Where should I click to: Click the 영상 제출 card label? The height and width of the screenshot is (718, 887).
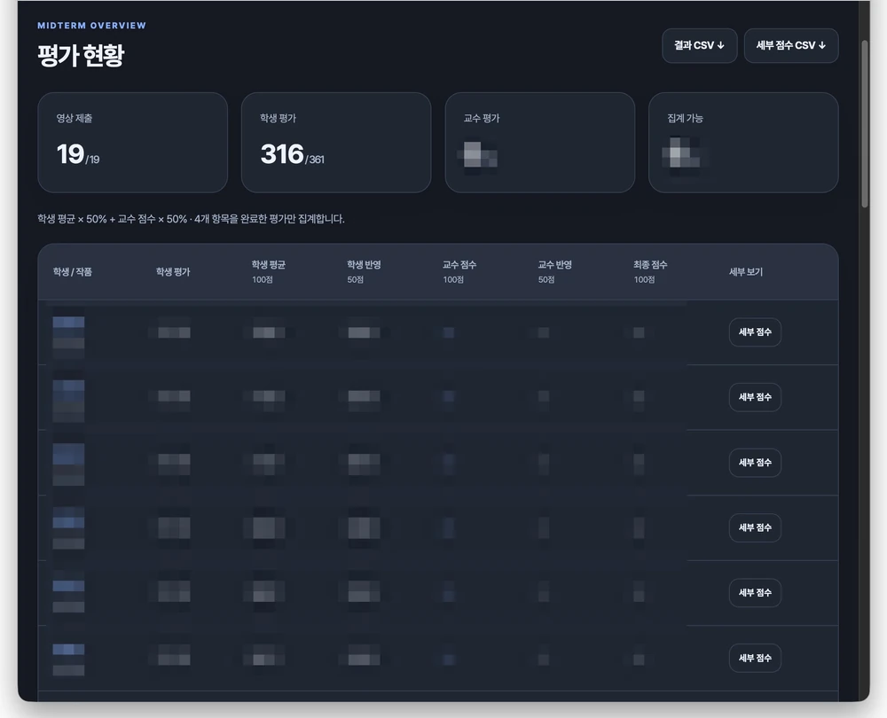(x=75, y=118)
